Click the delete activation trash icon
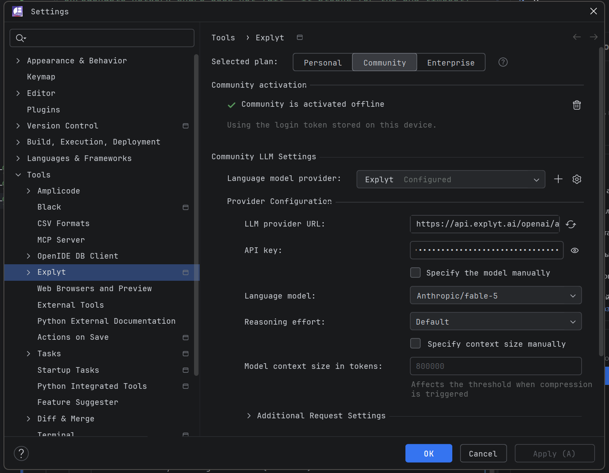This screenshot has height=473, width=609. coord(576,105)
